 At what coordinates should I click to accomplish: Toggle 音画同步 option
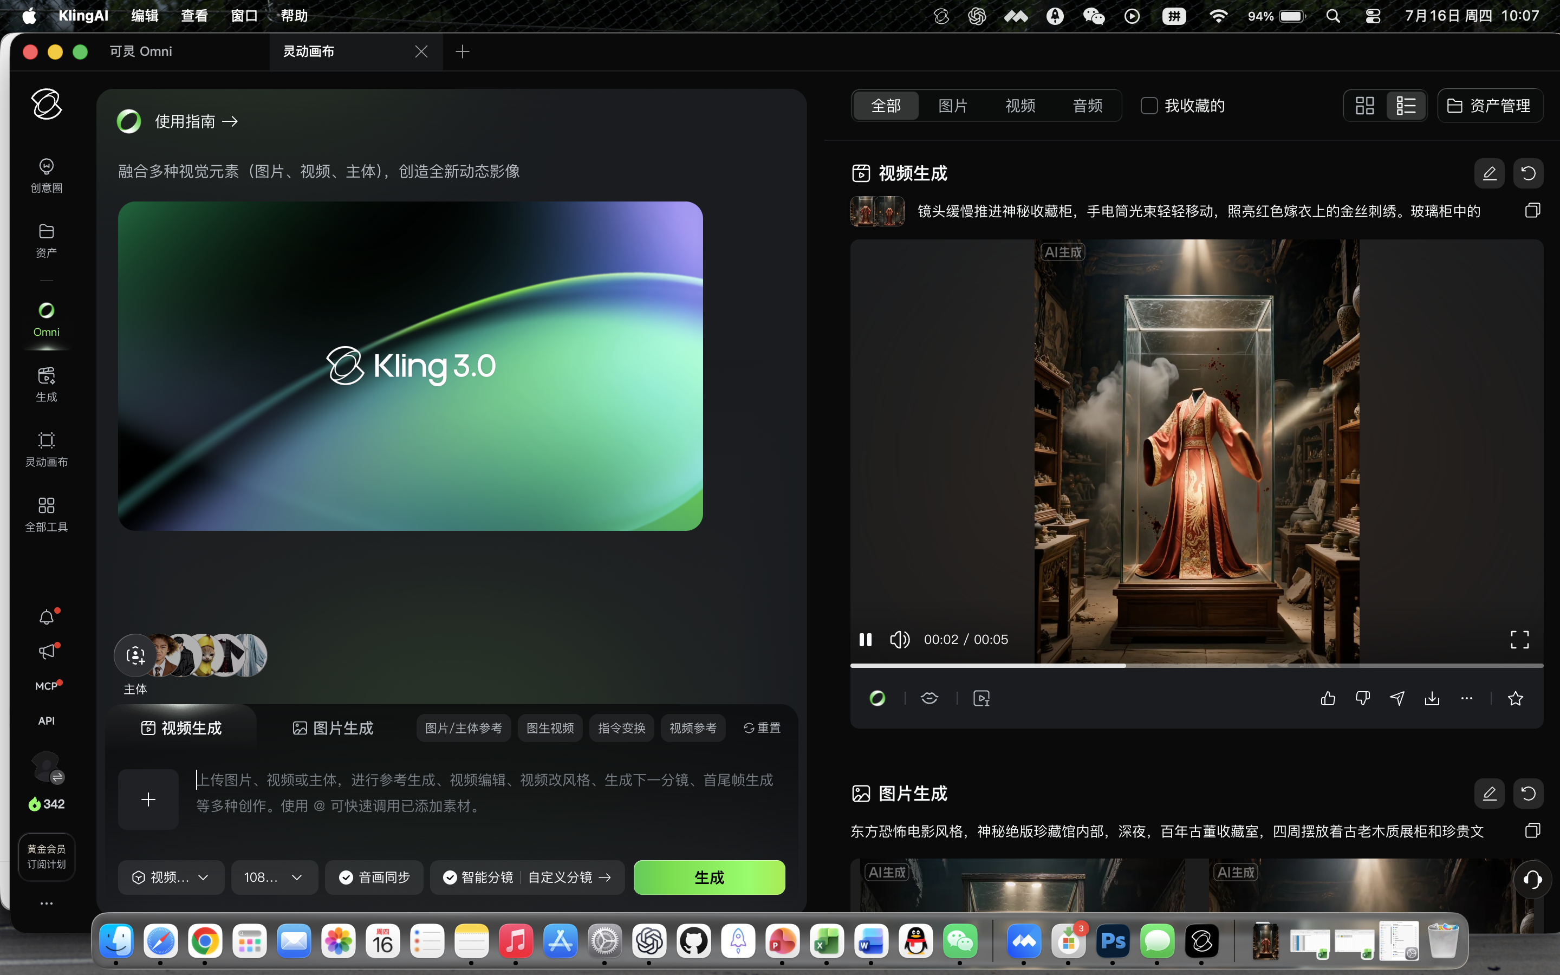click(374, 877)
